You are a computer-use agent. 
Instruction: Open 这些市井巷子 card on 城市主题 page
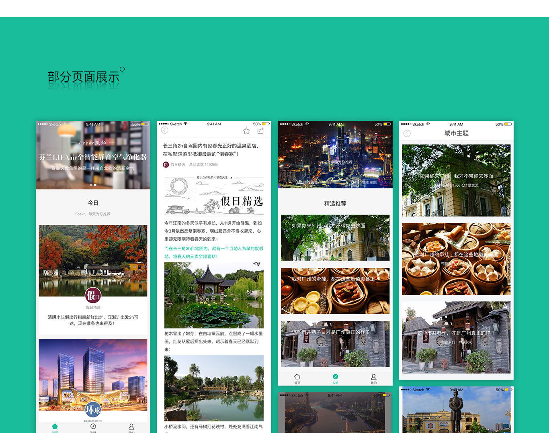tap(456, 337)
